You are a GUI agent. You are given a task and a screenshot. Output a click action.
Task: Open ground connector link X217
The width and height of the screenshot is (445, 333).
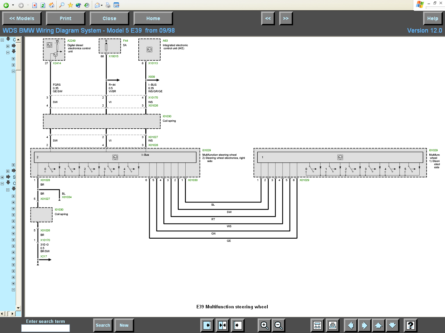pos(43,257)
